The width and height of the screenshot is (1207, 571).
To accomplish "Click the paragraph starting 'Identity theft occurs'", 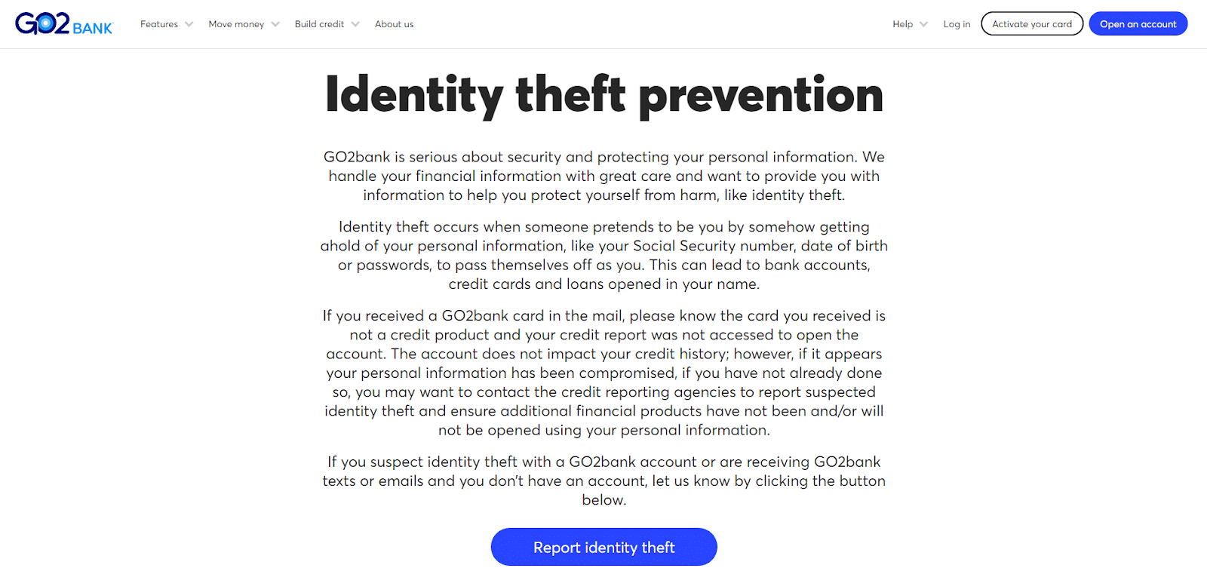I will tap(604, 255).
